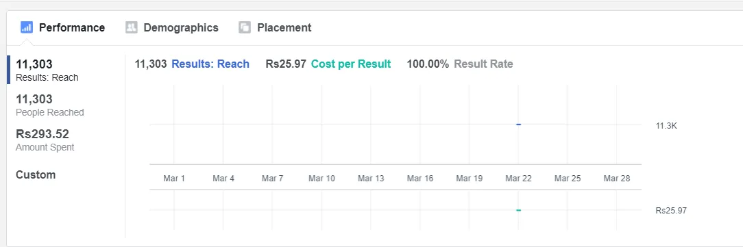743x247 pixels.
Task: Click the Mar 1 date label
Action: (x=174, y=179)
